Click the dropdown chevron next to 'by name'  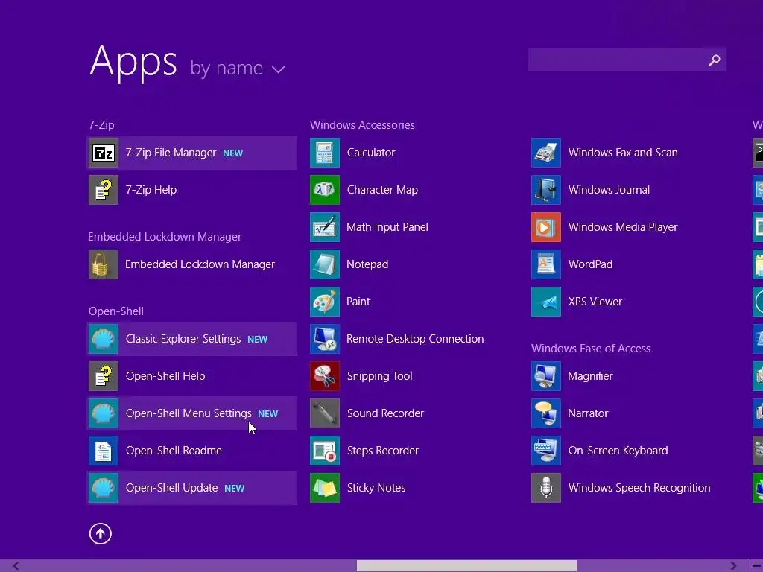click(x=278, y=70)
